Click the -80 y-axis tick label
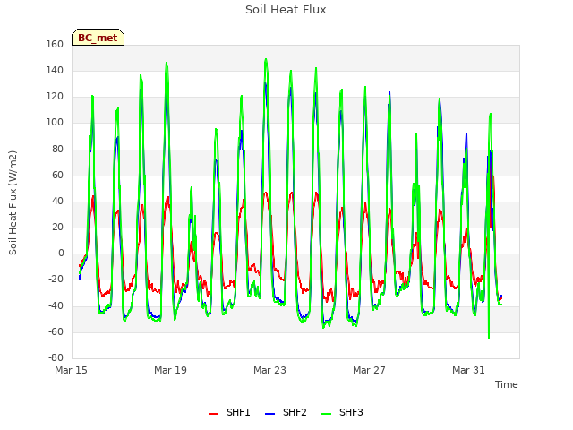Screen dimensions: 573x430 point(56,357)
